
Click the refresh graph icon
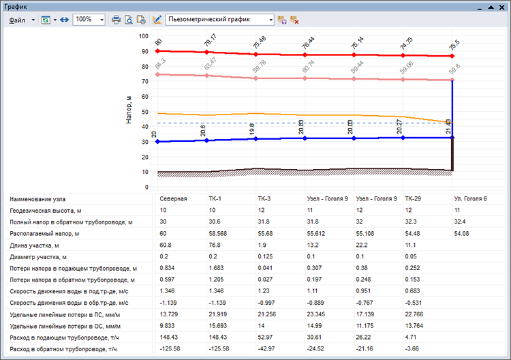click(x=45, y=20)
